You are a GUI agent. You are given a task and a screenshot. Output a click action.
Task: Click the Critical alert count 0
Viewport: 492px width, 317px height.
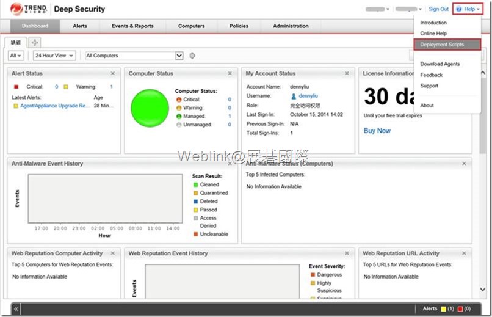coord(57,87)
